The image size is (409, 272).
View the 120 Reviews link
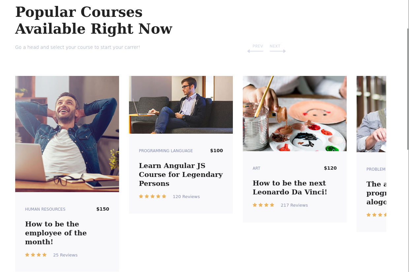tap(186, 197)
